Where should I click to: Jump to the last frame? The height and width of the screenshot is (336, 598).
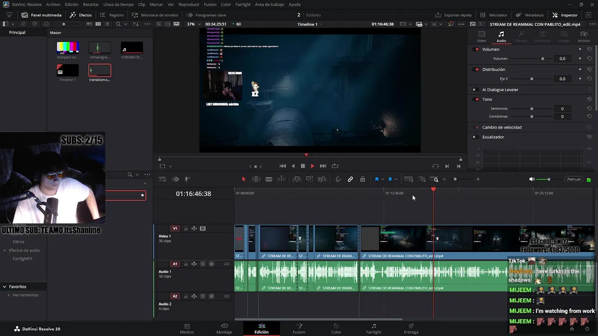pos(323,166)
